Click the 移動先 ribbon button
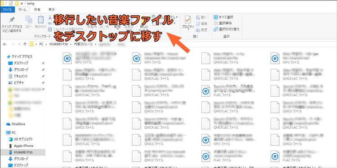This screenshot has width=337, height=168. [x=93, y=27]
